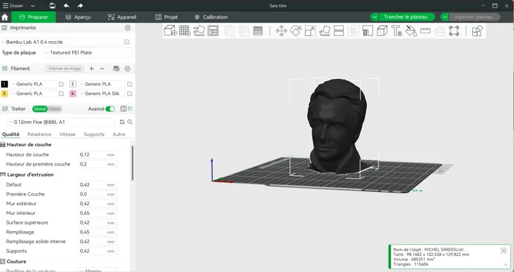Auto-orient the model with toolbar icon
The image size is (514, 272).
199,31
